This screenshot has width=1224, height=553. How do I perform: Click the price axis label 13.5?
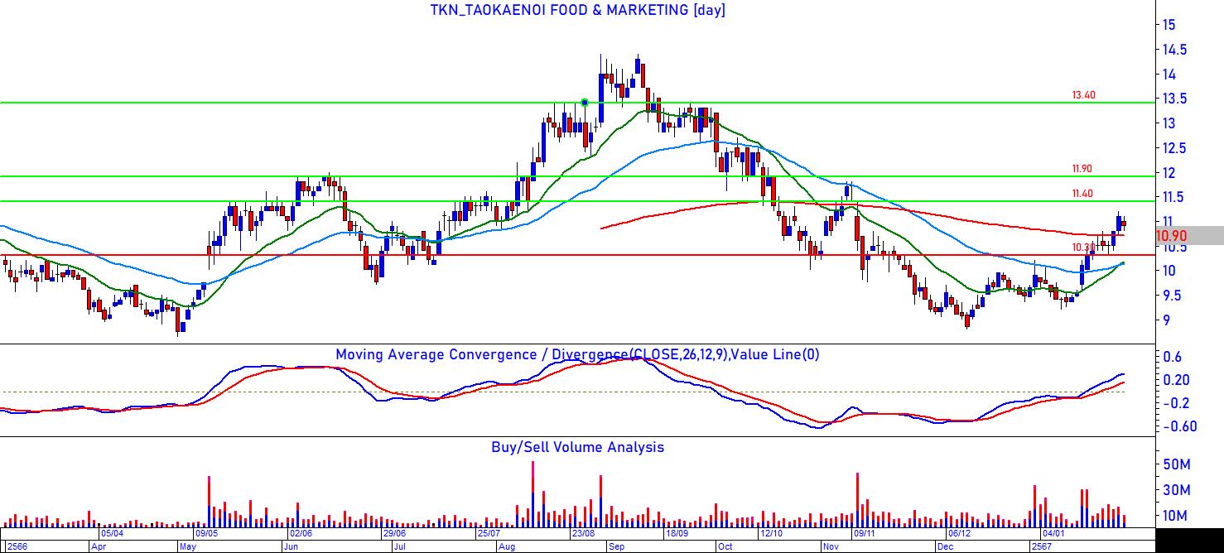click(1173, 99)
